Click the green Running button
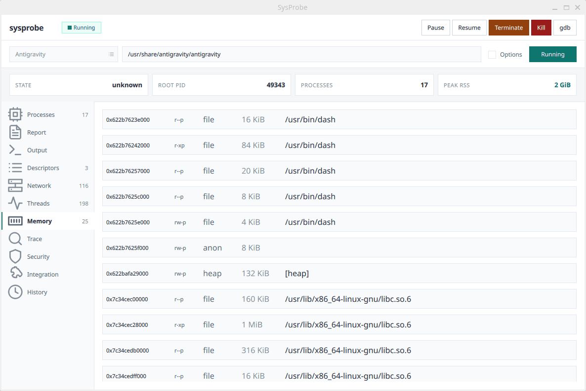The height and width of the screenshot is (391, 586). click(x=553, y=54)
